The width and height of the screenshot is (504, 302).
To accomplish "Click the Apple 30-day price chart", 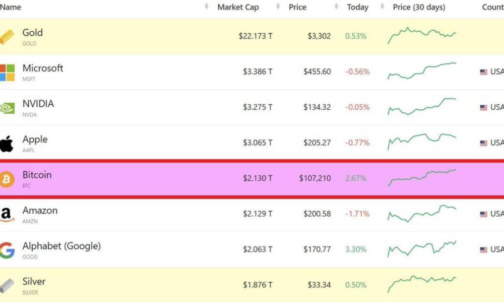I will [x=422, y=142].
